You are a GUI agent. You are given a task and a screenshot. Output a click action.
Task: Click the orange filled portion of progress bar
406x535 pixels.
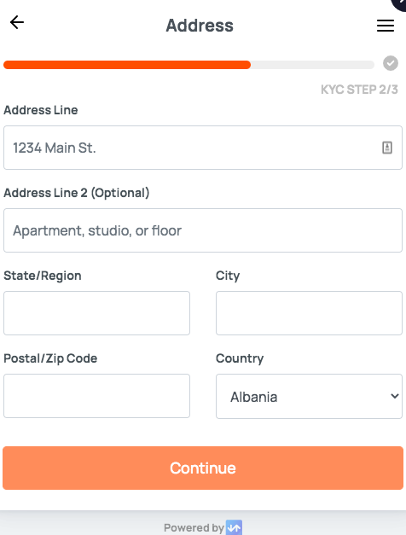[127, 65]
